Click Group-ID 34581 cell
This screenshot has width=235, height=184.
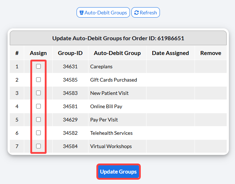pos(70,106)
